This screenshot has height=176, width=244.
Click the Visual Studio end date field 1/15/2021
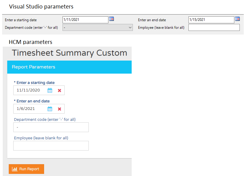[x=211, y=20]
